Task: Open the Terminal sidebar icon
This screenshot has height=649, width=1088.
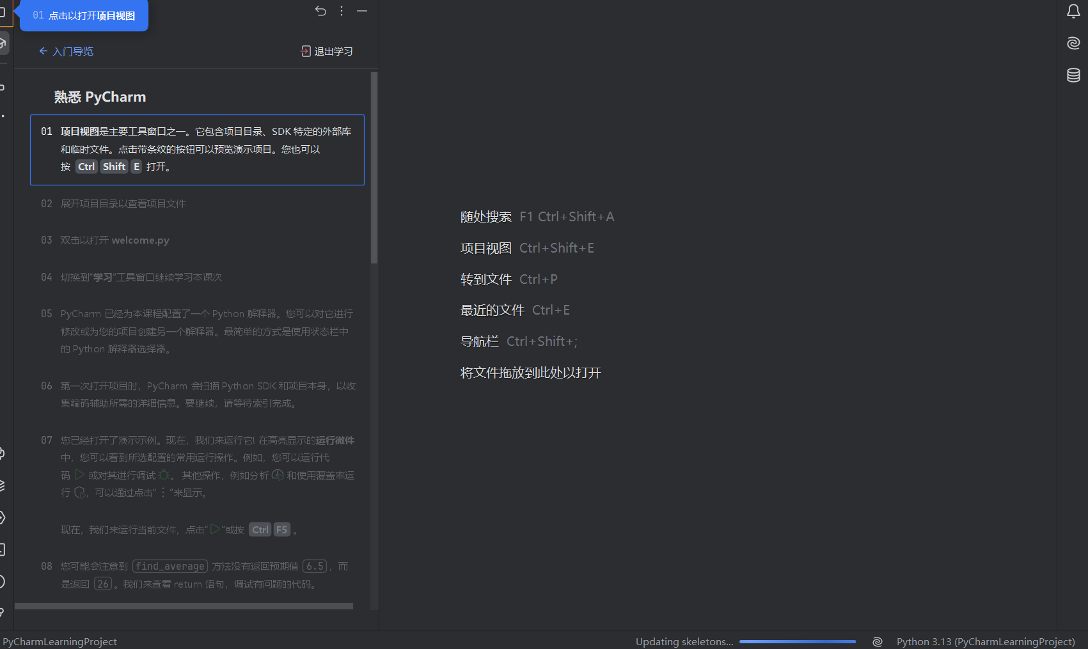Action: [x=3, y=549]
